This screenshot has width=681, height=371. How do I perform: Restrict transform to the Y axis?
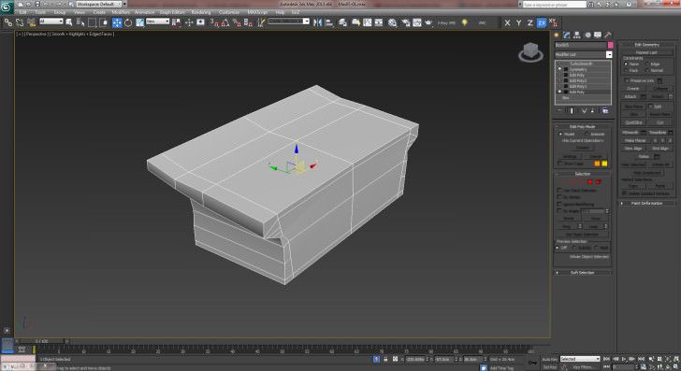(x=518, y=22)
